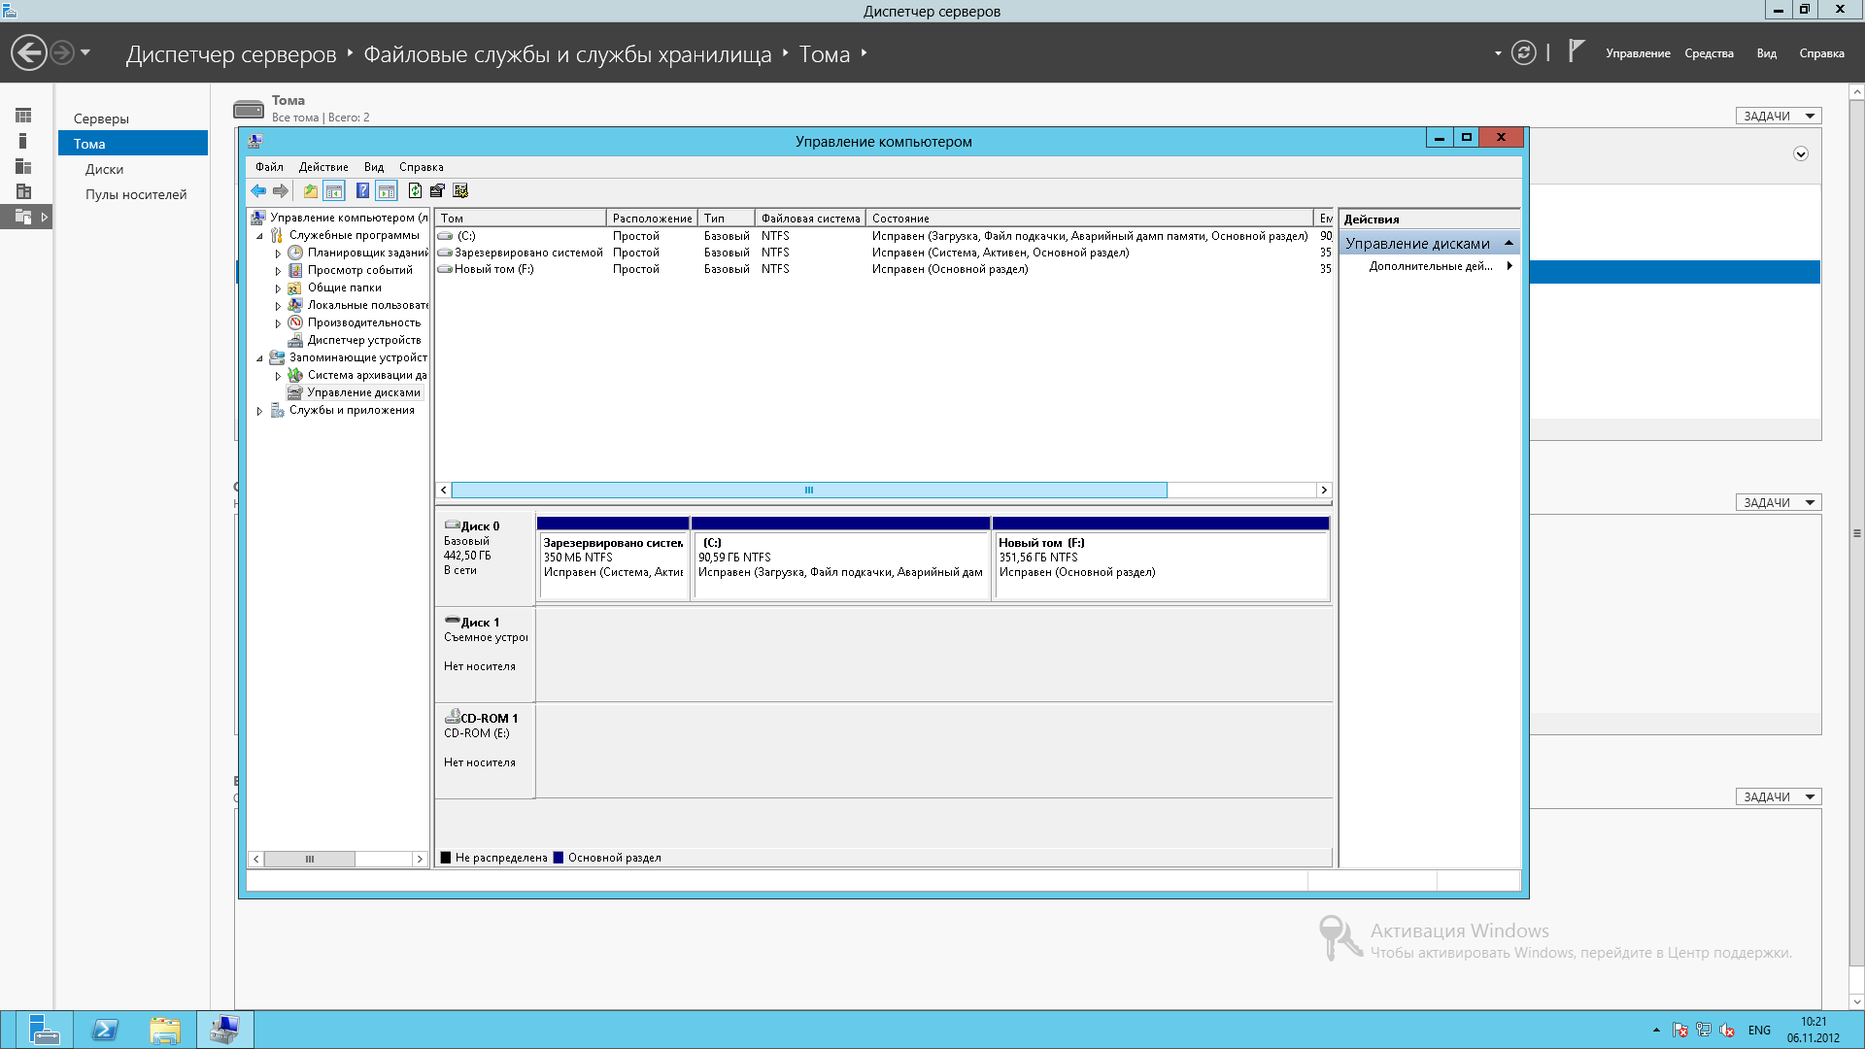Expand the Локальные пользователи node
This screenshot has width=1865, height=1049.
[x=278, y=306]
